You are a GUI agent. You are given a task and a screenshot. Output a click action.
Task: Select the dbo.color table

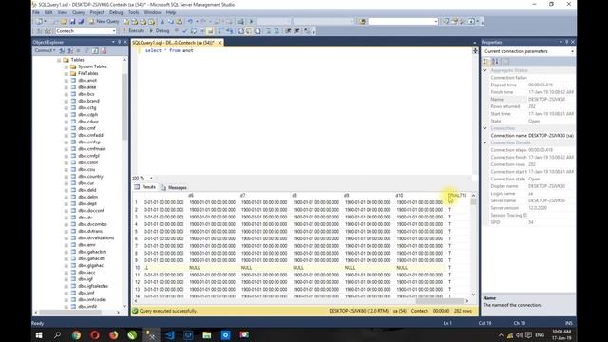[88, 162]
